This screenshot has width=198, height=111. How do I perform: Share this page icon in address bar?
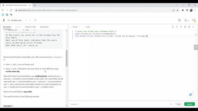[x=173, y=10]
